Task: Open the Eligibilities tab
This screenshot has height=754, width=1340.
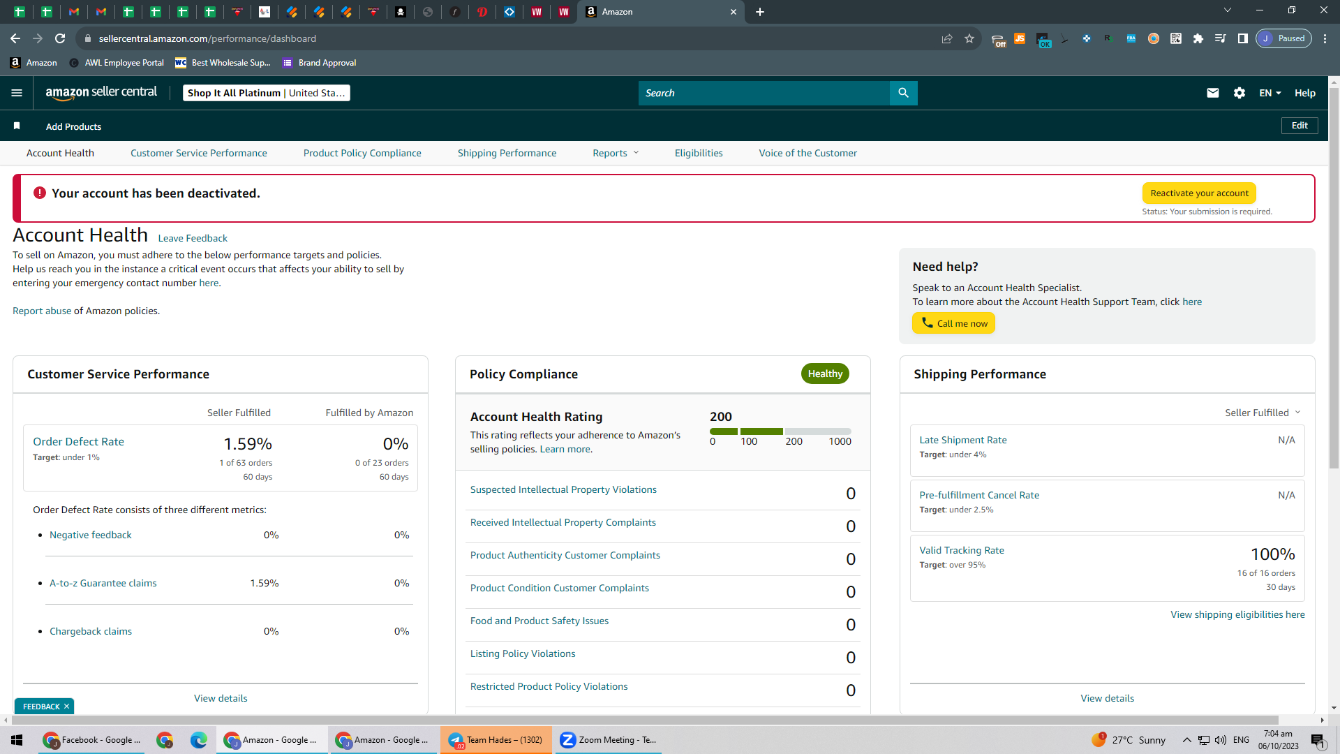Action: click(x=699, y=153)
